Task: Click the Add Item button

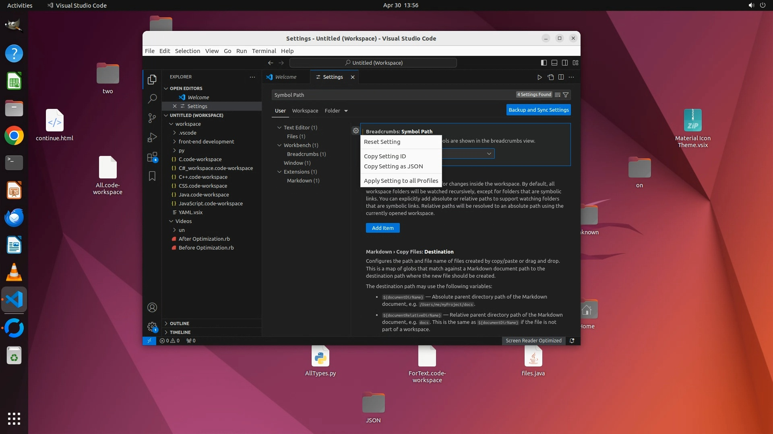Action: 382,228
